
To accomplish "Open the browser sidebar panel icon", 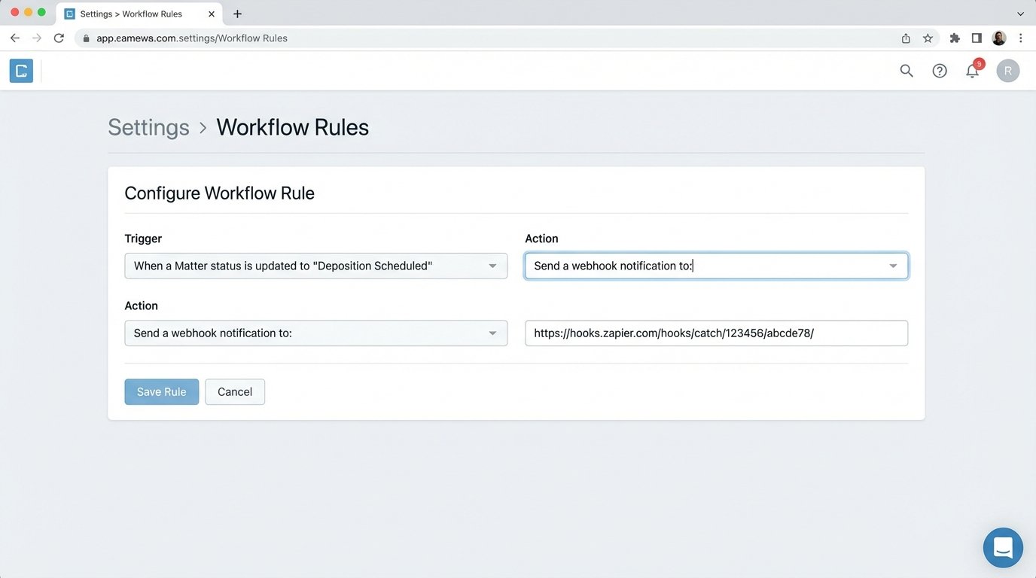I will (x=975, y=38).
